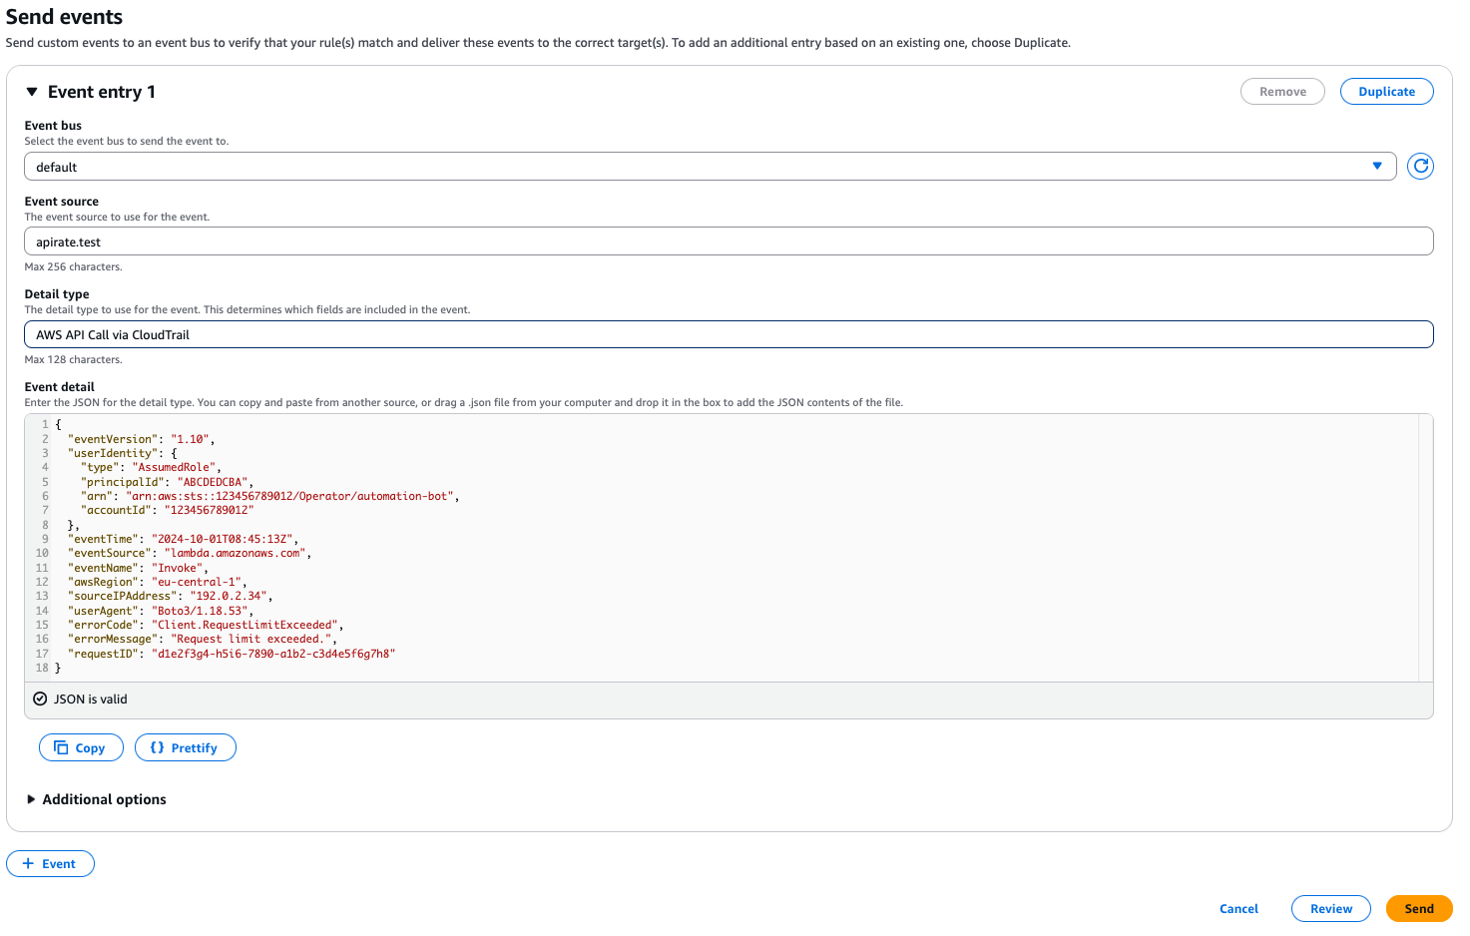Copy the event detail JSON
Image resolution: width=1470 pixels, height=936 pixels.
81,747
